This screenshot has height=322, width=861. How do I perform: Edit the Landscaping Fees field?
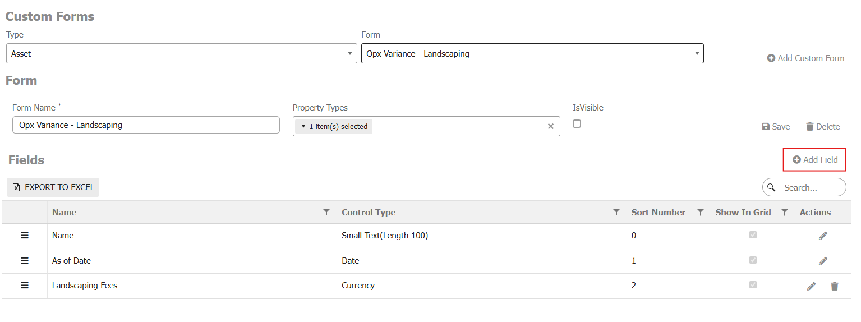click(x=811, y=286)
